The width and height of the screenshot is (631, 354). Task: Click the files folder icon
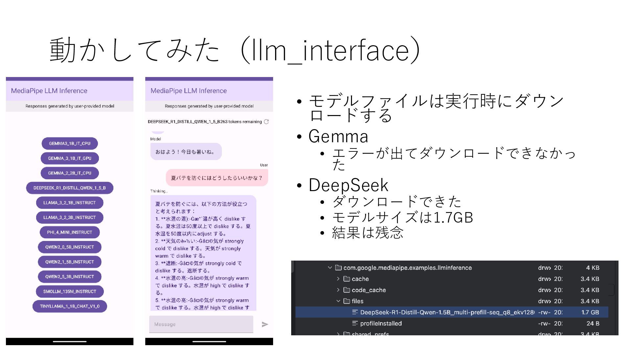click(x=346, y=301)
